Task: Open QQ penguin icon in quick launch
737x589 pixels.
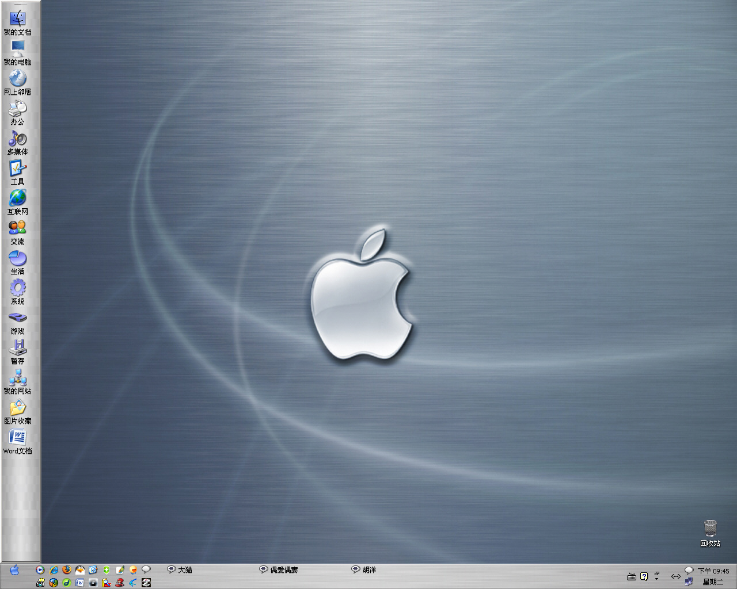Action: coord(80,569)
